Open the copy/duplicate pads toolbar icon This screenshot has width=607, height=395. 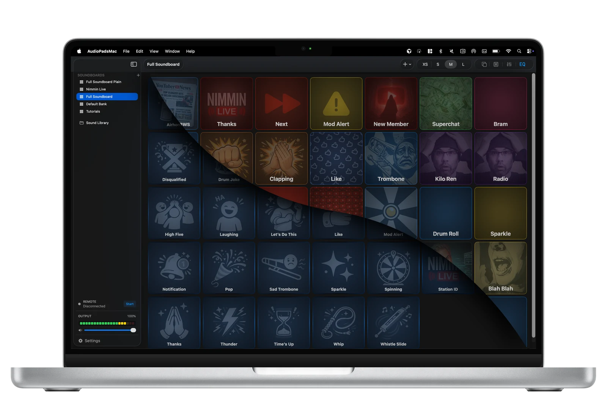tap(484, 64)
